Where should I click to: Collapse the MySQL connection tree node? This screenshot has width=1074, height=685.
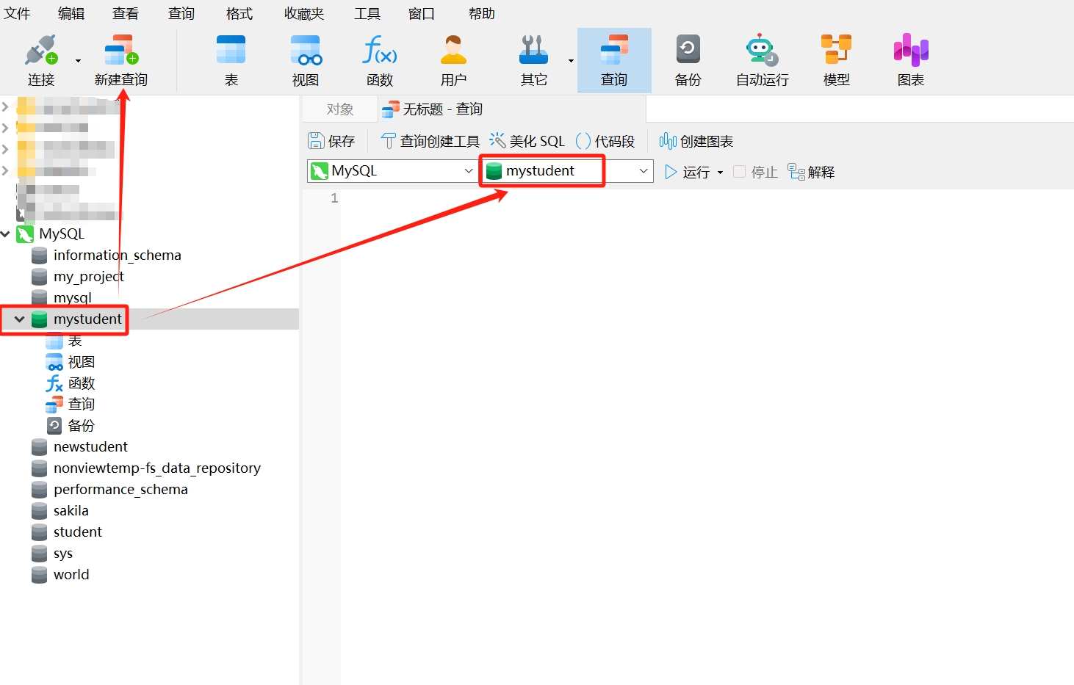[x=6, y=234]
